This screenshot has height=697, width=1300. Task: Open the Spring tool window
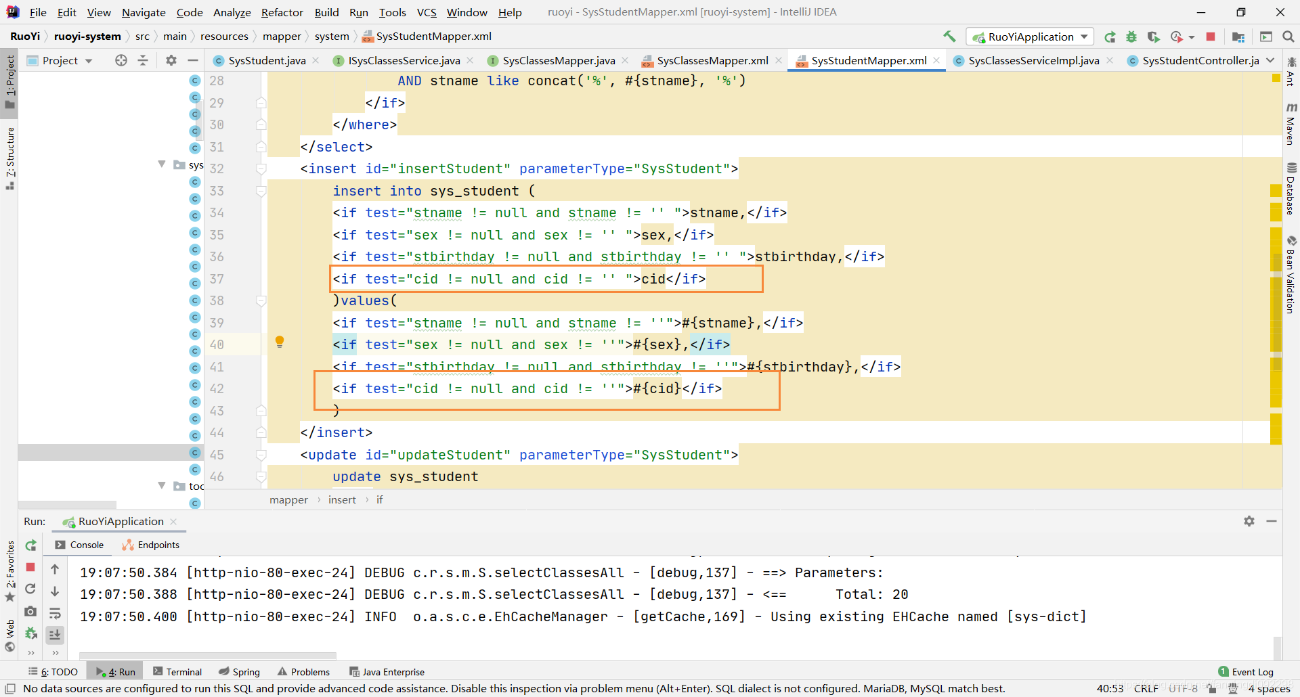240,671
